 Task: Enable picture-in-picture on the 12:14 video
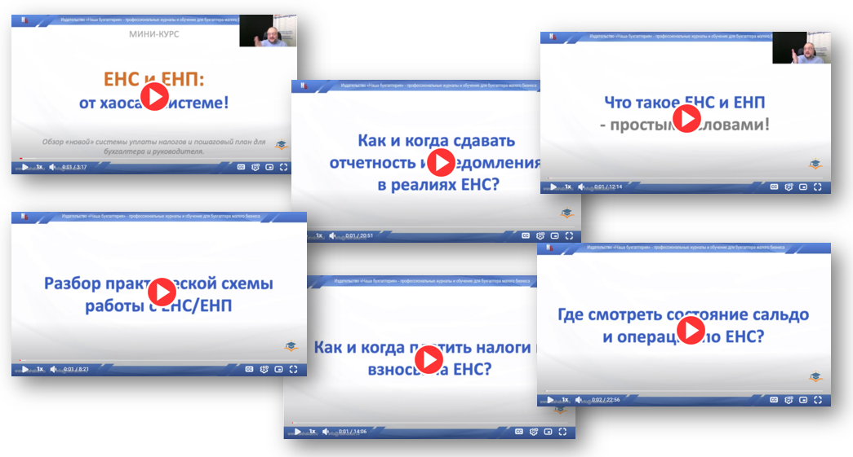(x=802, y=187)
